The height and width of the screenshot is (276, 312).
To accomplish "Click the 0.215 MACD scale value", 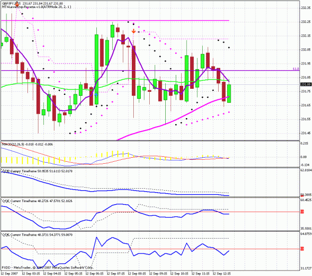I will [305, 143].
